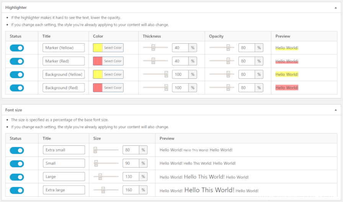Click the Background (Yellow) opacity slider handle
The image size is (343, 202).
[x=228, y=74]
